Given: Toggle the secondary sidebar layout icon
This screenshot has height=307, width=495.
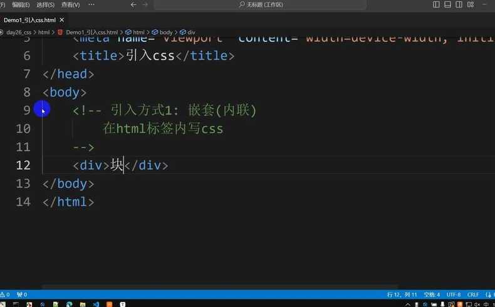Looking at the screenshot, I should (459, 4).
